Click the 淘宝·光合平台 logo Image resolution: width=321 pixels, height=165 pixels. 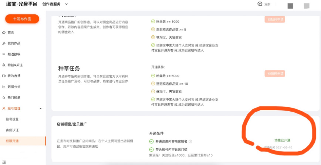[x=21, y=4]
